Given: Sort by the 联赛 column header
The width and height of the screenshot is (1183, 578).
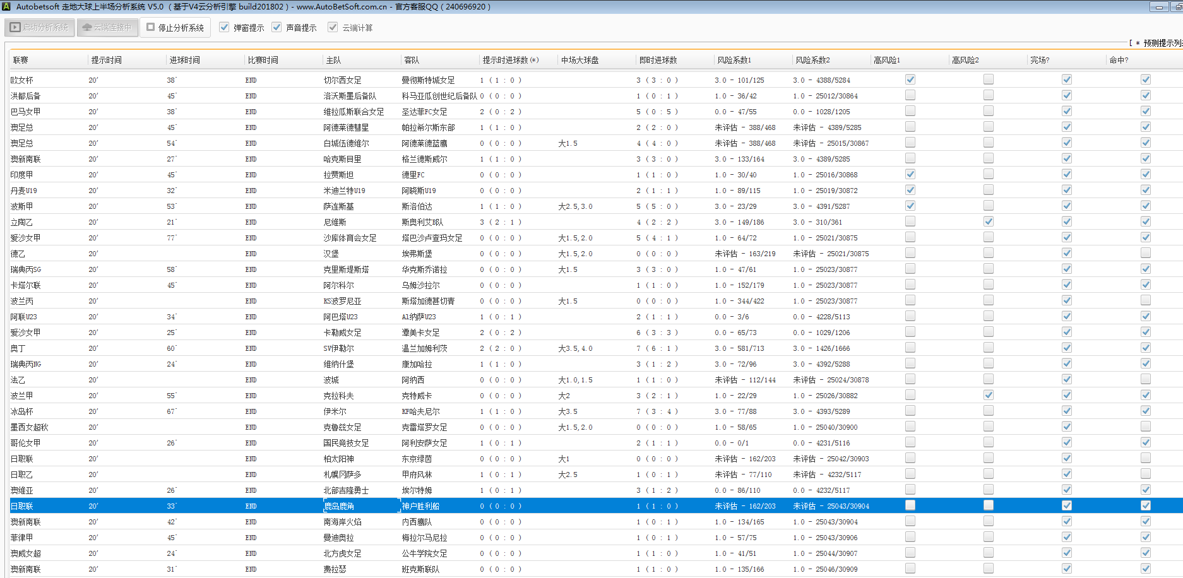Looking at the screenshot, I should pyautogui.click(x=21, y=60).
